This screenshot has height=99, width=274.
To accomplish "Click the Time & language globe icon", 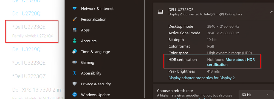I will click(75, 52).
